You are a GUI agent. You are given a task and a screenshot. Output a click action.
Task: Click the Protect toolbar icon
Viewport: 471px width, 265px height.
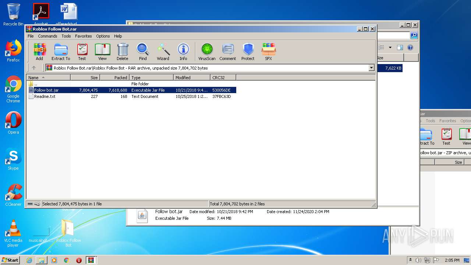[x=248, y=52]
